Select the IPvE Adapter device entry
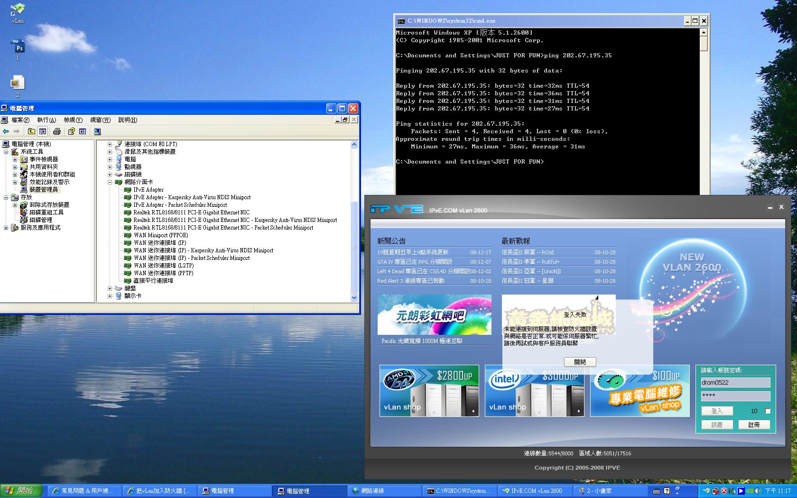This screenshot has height=498, width=797. click(148, 190)
